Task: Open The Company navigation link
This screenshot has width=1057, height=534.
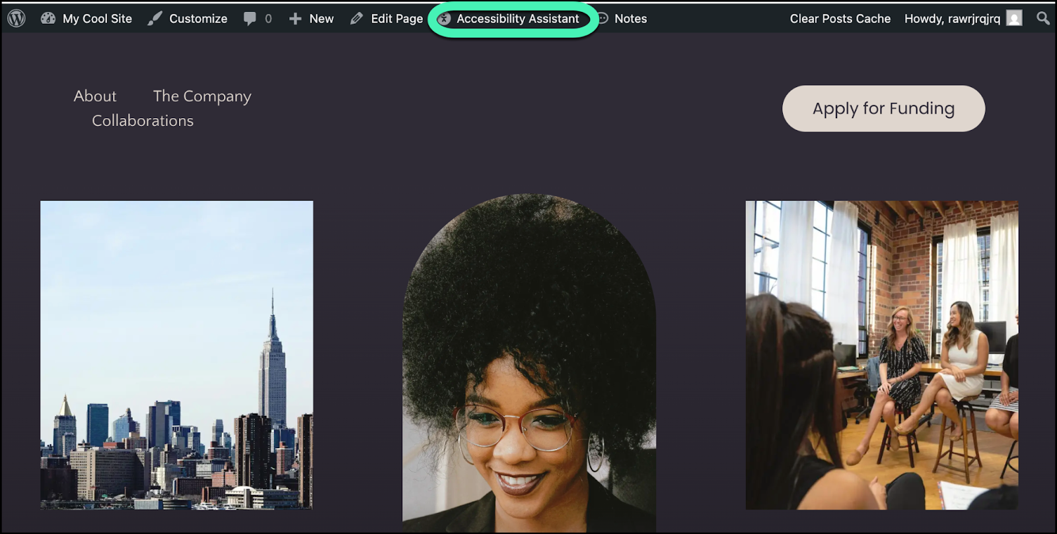Action: point(202,96)
